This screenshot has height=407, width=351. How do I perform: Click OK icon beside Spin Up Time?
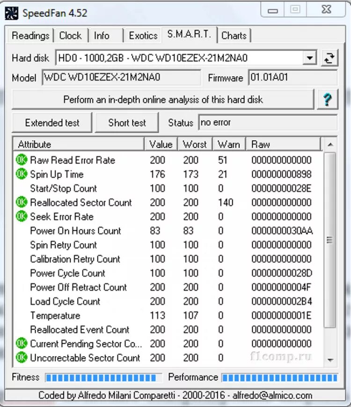coord(22,174)
